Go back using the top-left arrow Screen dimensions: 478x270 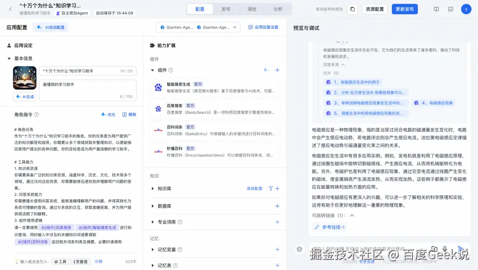[x=10, y=9]
